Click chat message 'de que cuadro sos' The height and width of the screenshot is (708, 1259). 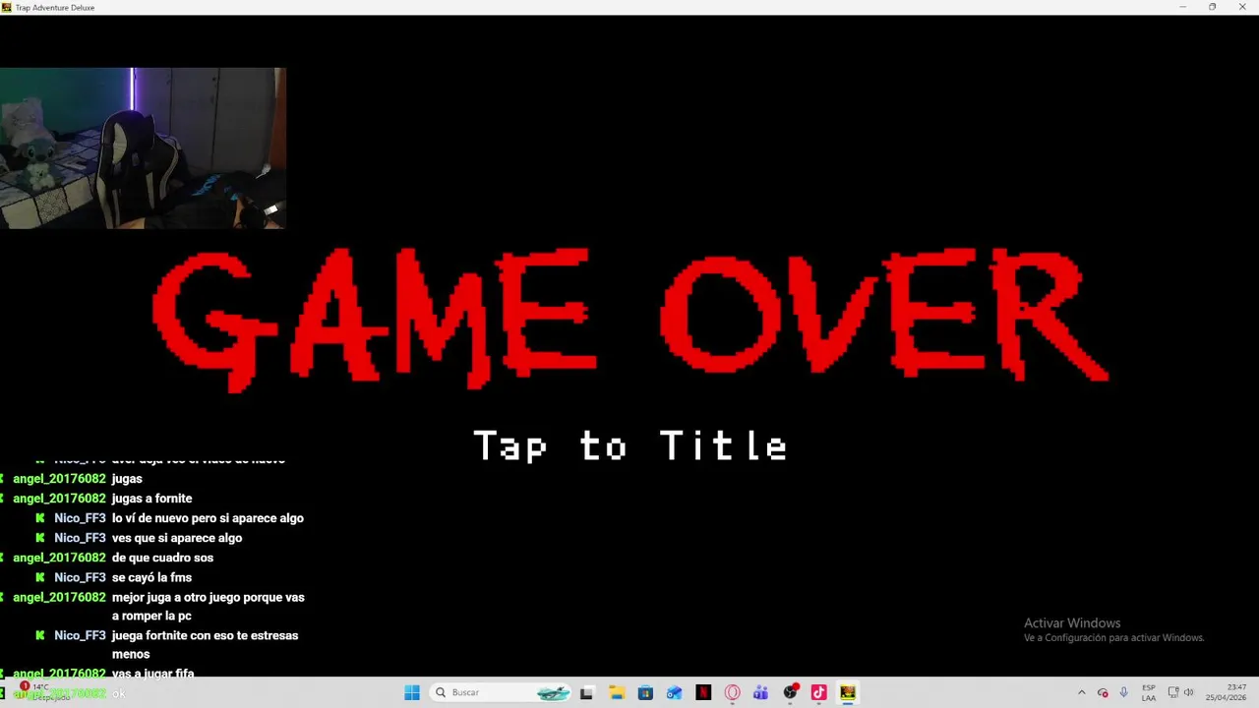pos(162,558)
